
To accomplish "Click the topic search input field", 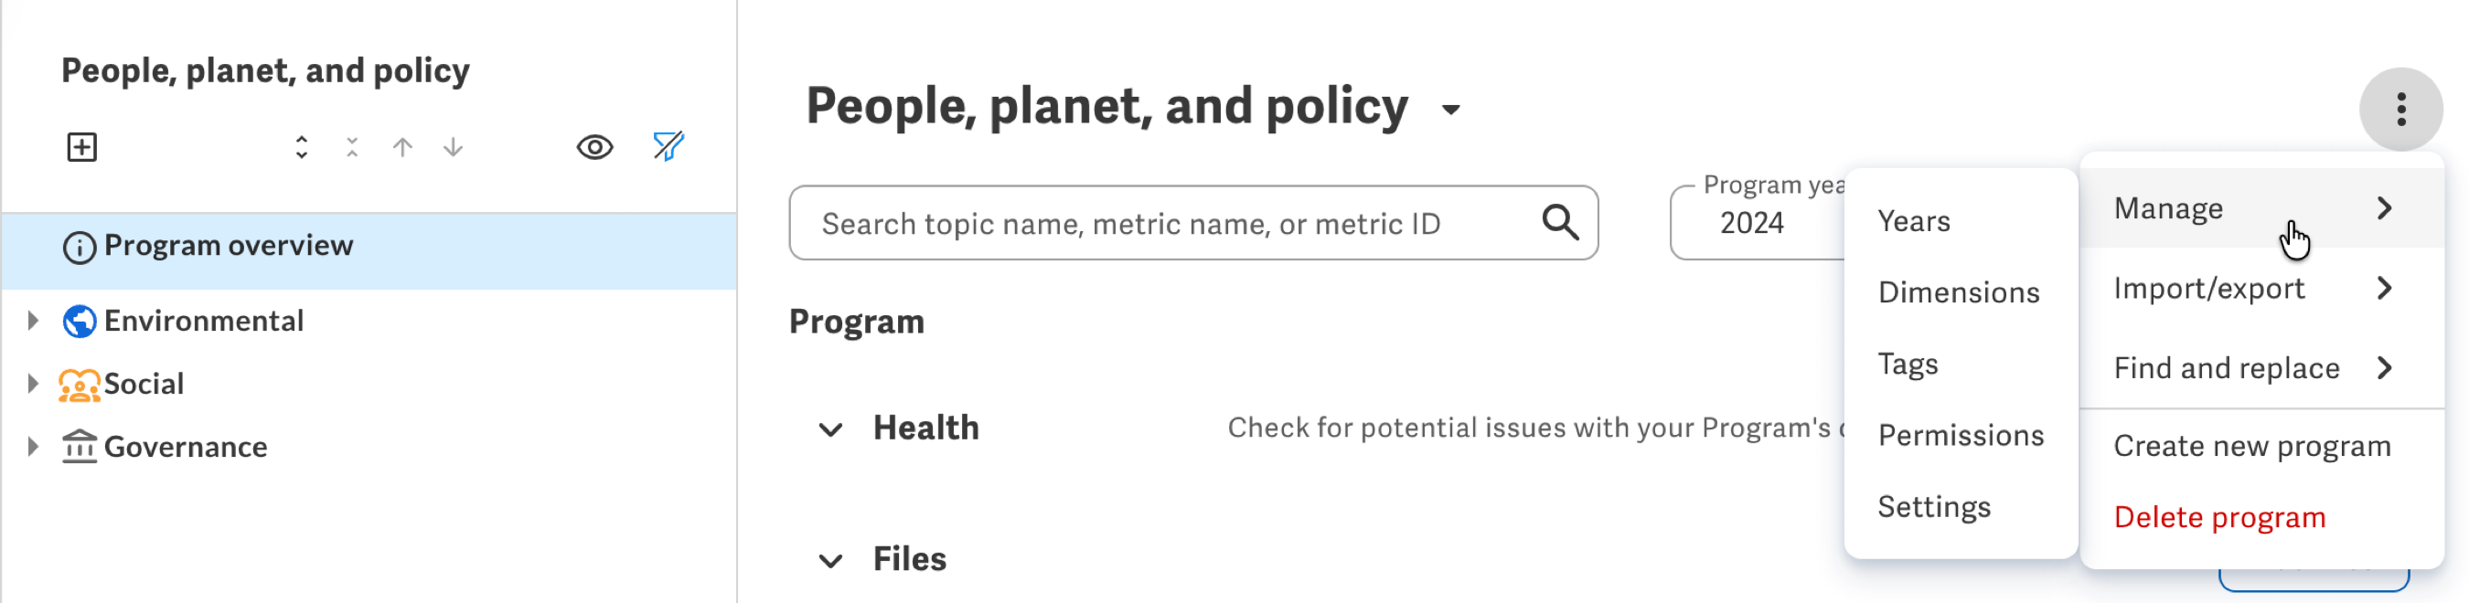I will 1193,223.
